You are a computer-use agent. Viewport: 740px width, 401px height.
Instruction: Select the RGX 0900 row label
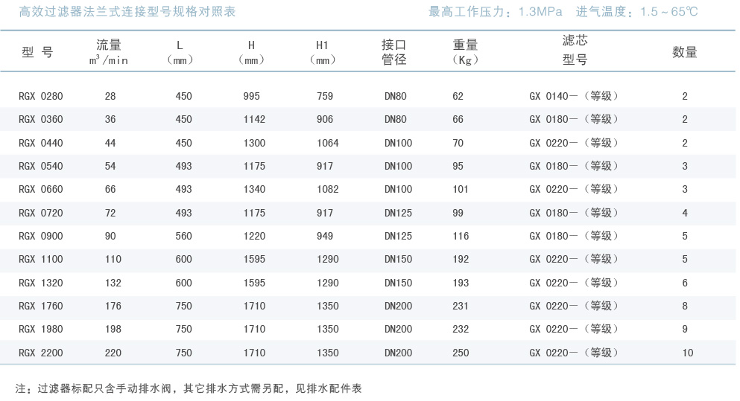click(41, 236)
